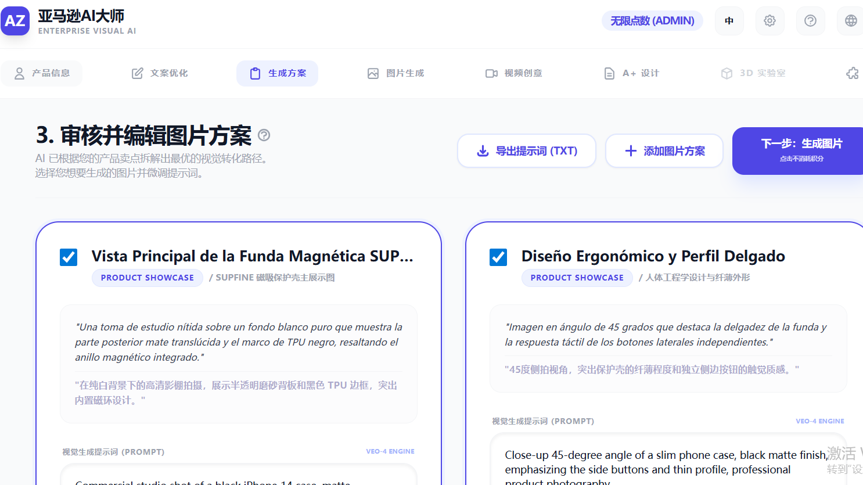This screenshot has height=485, width=863.
Task: Click the 添加图片方案 button
Action: pyautogui.click(x=664, y=151)
